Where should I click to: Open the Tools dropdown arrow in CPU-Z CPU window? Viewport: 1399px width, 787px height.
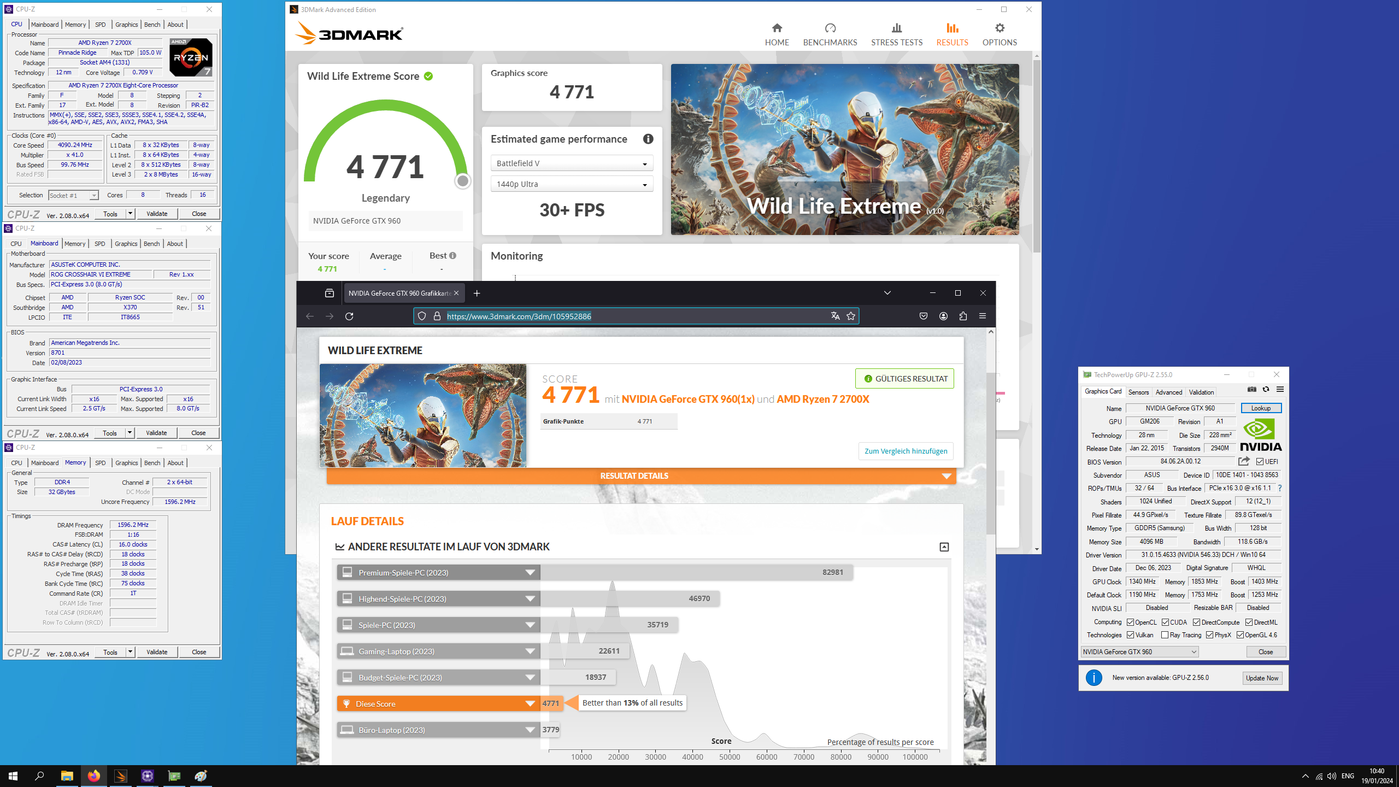click(130, 214)
